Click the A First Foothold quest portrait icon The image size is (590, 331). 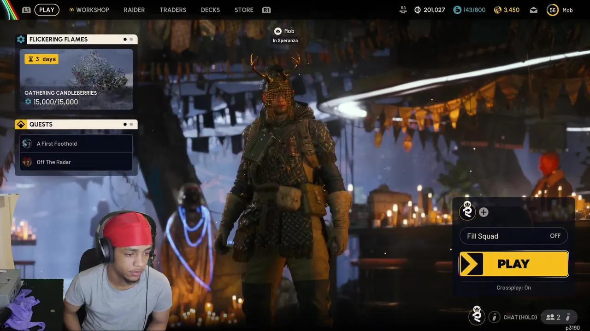27,143
